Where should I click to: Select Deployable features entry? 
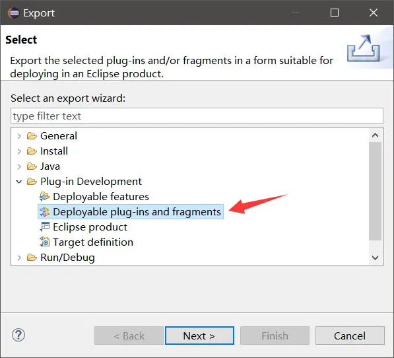pos(101,197)
